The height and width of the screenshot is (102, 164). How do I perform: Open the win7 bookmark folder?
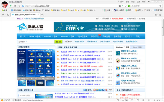coord(64,10)
